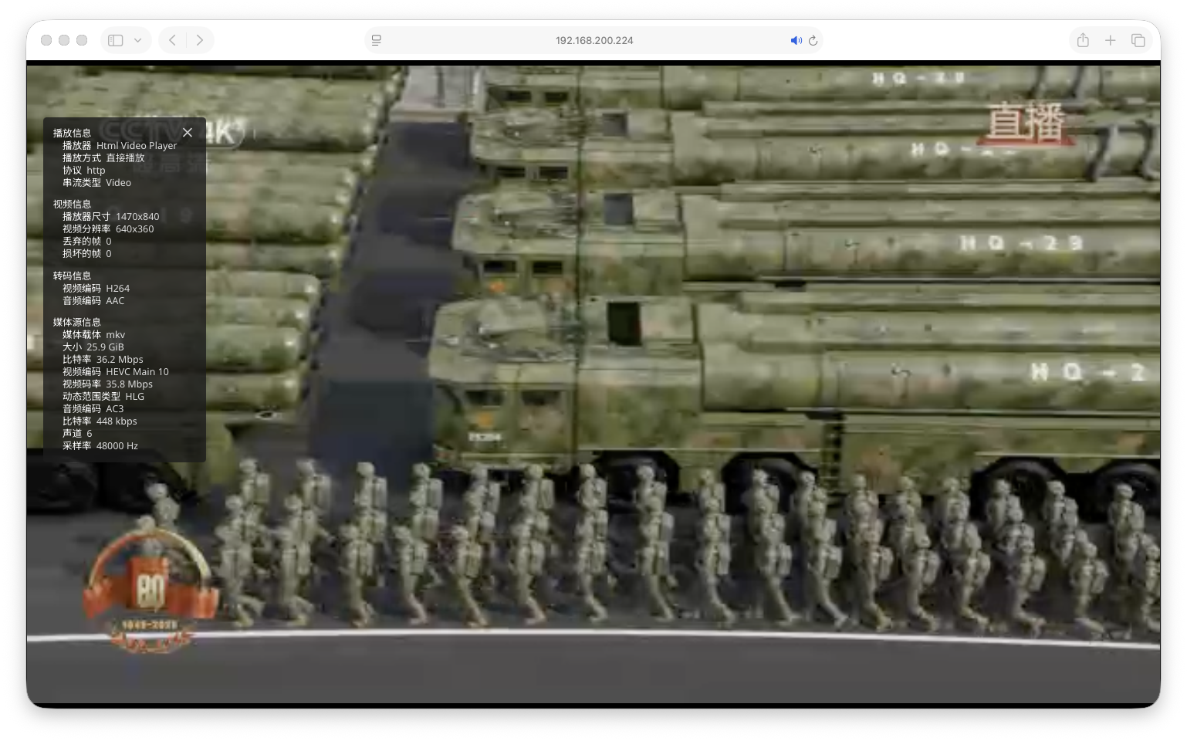Open the tab group dropdown chevron

pos(138,40)
